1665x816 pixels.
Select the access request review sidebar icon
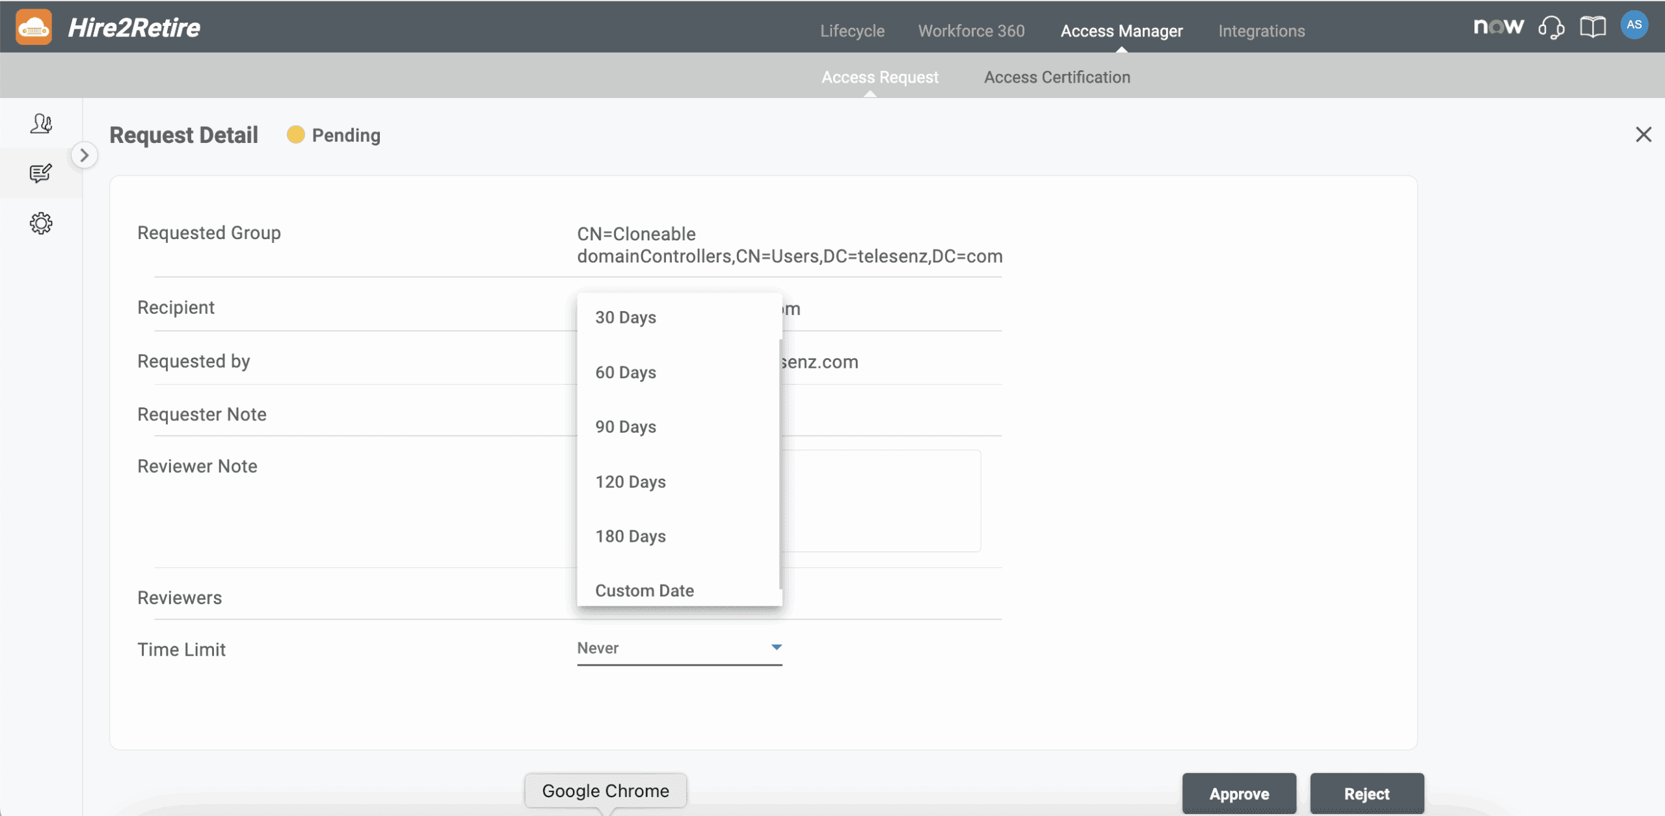click(x=41, y=173)
